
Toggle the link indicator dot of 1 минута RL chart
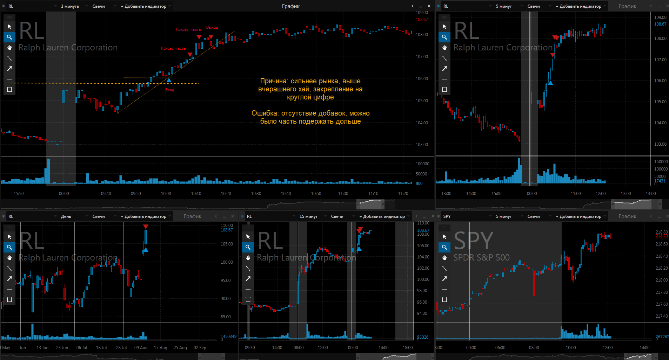(x=4, y=6)
